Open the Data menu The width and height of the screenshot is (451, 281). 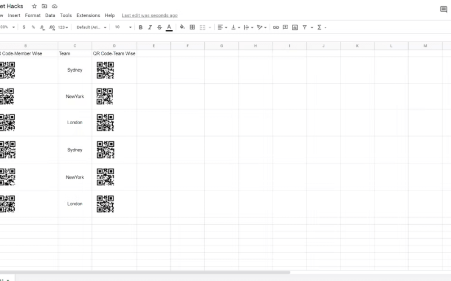click(50, 16)
